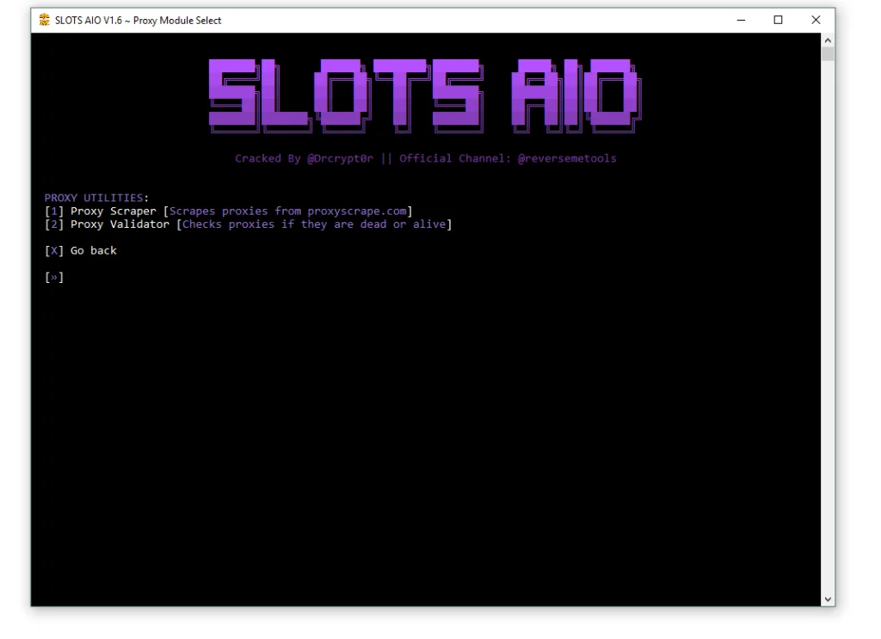
Task: Click the 'Scrapes proxies from' description text
Action: point(235,212)
